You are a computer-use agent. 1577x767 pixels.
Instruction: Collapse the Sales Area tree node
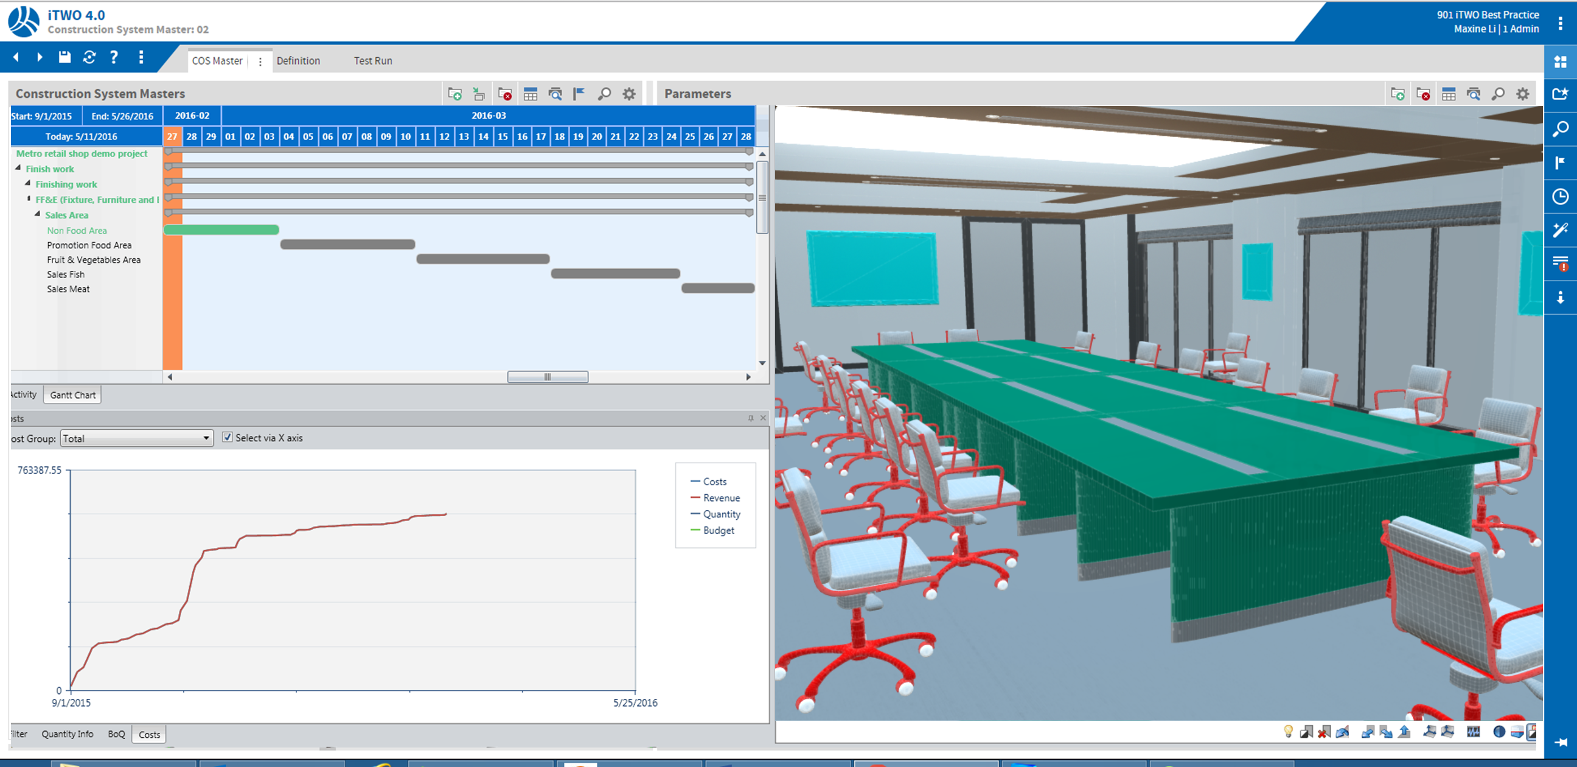[37, 214]
